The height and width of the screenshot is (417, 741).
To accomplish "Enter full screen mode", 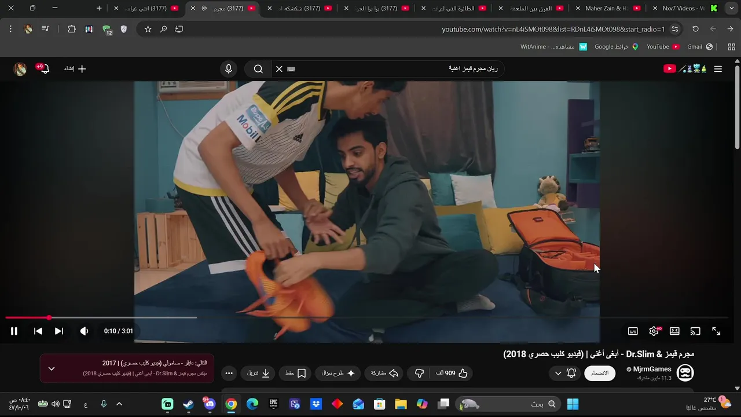I will coord(716,331).
